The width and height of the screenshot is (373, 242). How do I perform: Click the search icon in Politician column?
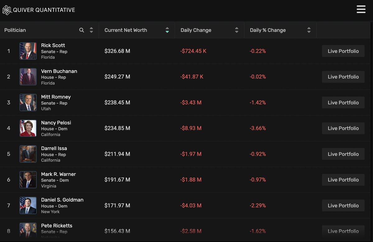point(82,30)
